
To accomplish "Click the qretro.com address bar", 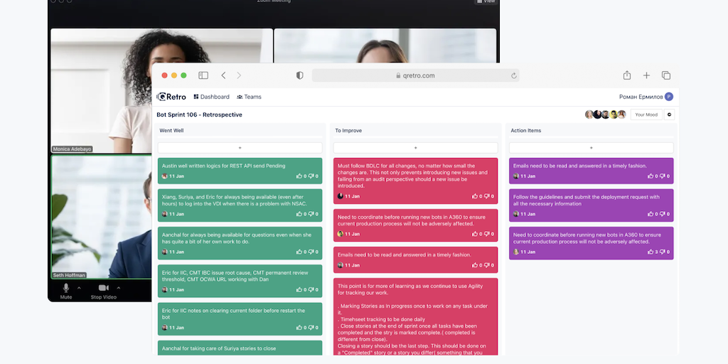I will 415,75.
